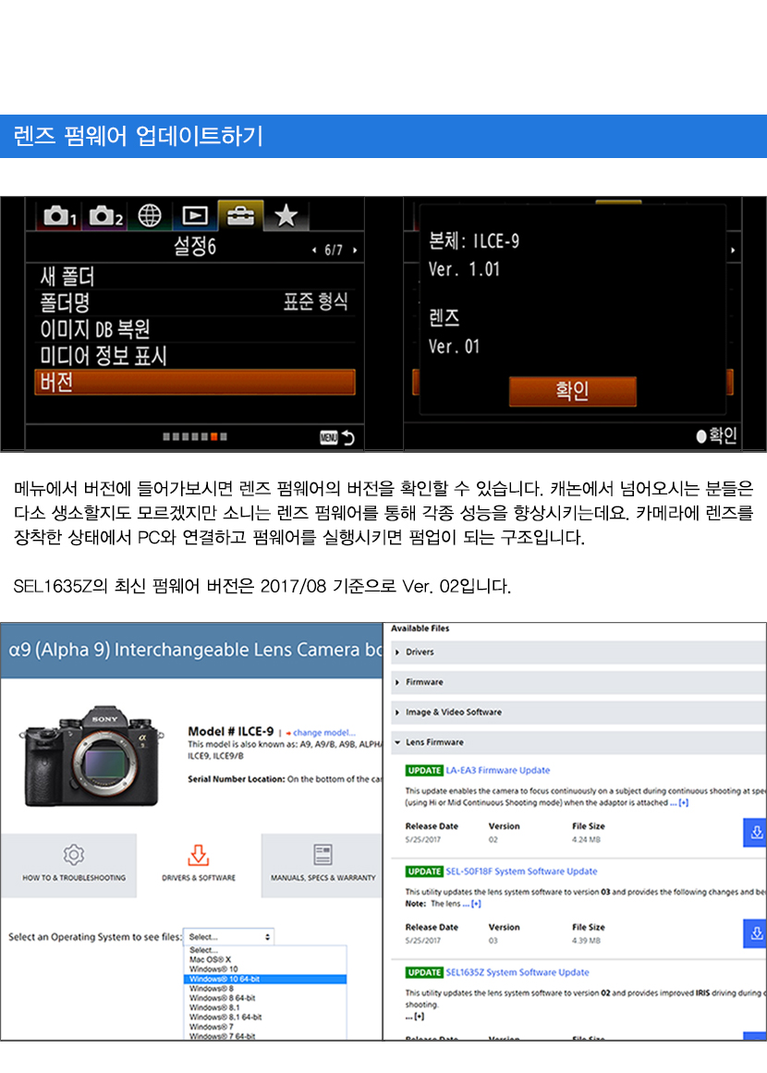The image size is (767, 1073).
Task: Select highlighted 버전 menu item
Action: [194, 383]
